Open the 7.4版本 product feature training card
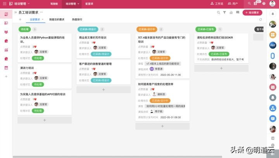 point(162,56)
